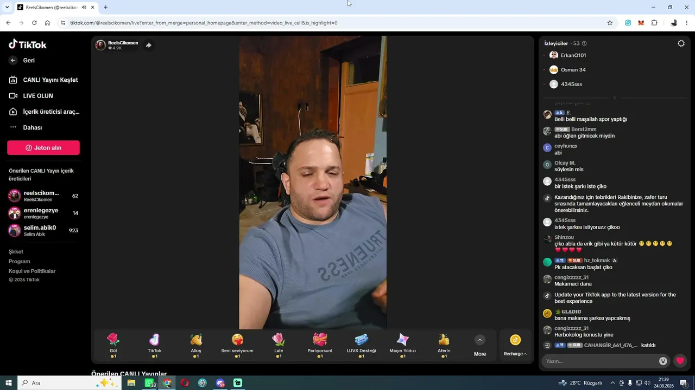
Task: Click the address bar URL
Action: click(x=204, y=23)
